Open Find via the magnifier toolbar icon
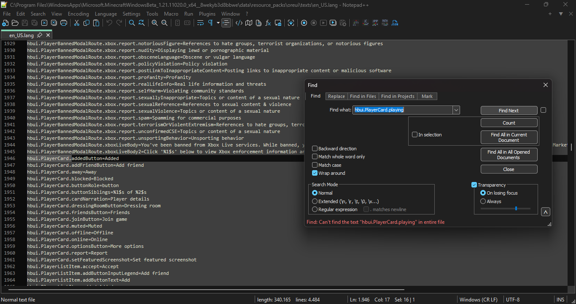 click(x=132, y=23)
